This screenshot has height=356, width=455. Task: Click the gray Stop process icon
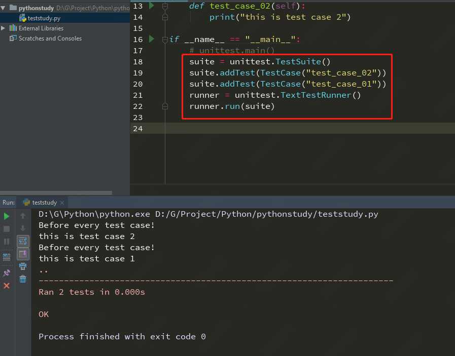7,229
